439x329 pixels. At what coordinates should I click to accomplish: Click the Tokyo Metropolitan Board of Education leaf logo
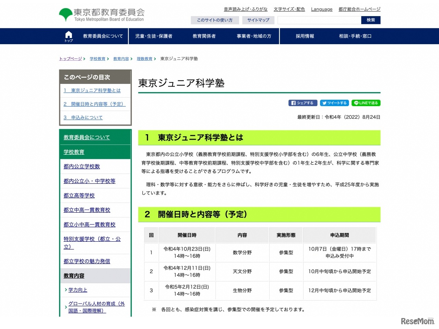(65, 13)
